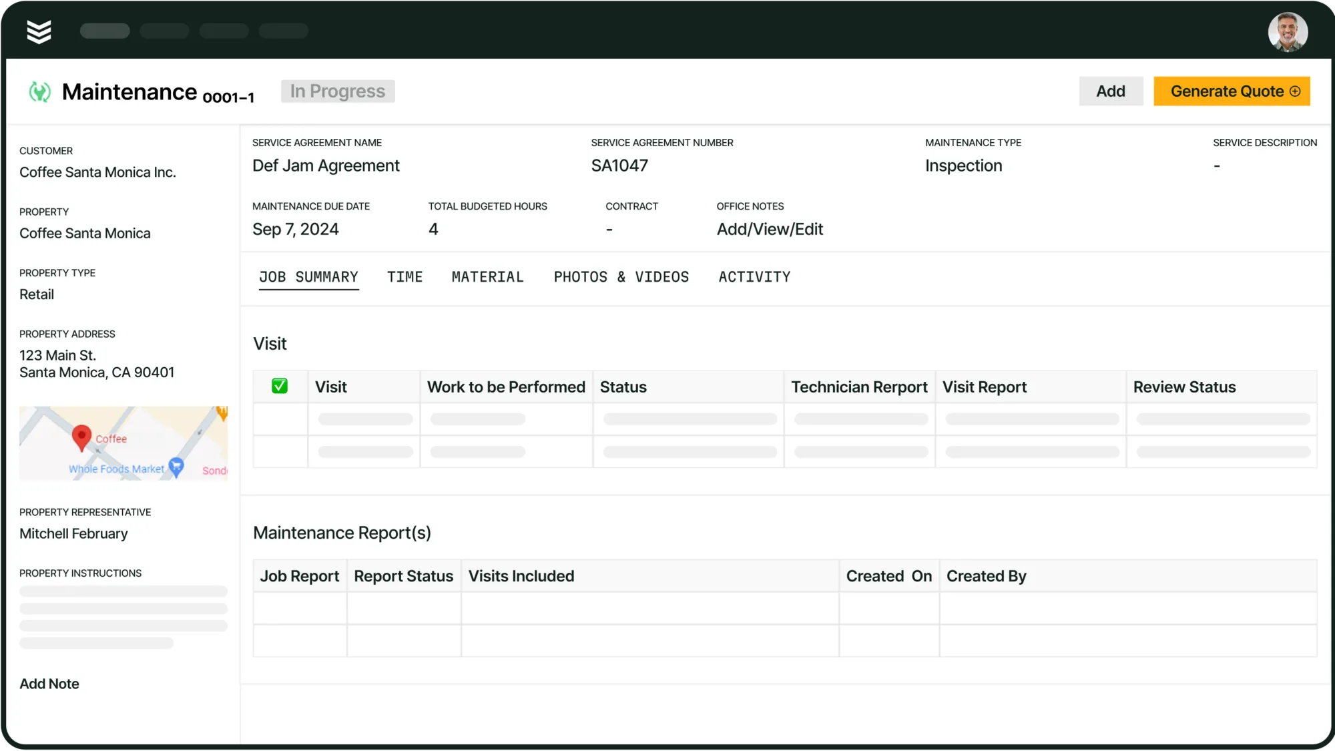
Task: Click the stacked layers app logo
Action: pos(39,31)
